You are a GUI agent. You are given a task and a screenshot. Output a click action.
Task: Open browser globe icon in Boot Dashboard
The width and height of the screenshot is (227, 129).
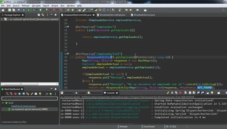coord(19,94)
